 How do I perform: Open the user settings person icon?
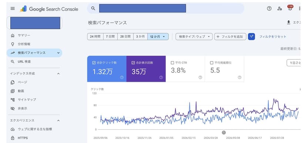[x=279, y=9]
